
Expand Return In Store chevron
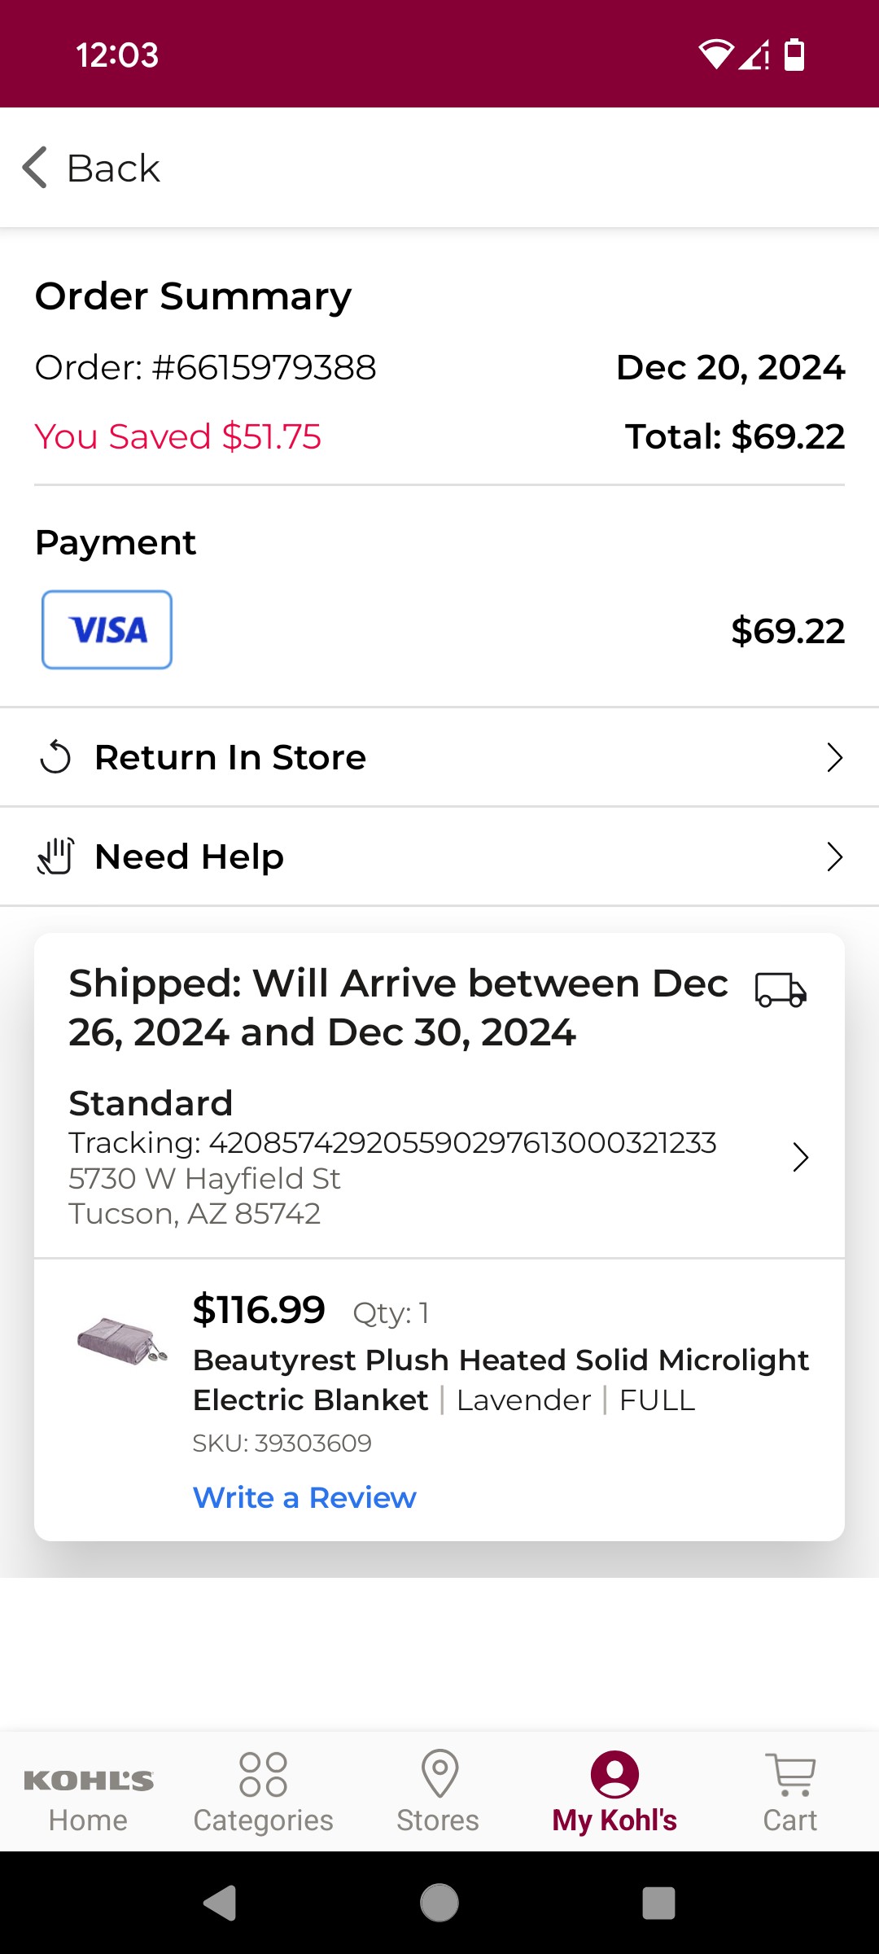[834, 757]
